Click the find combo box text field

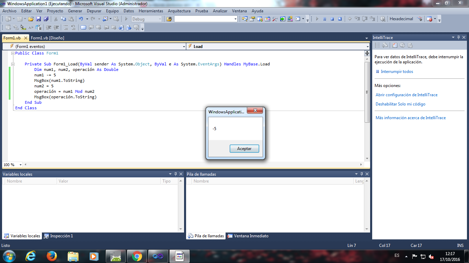pos(204,19)
